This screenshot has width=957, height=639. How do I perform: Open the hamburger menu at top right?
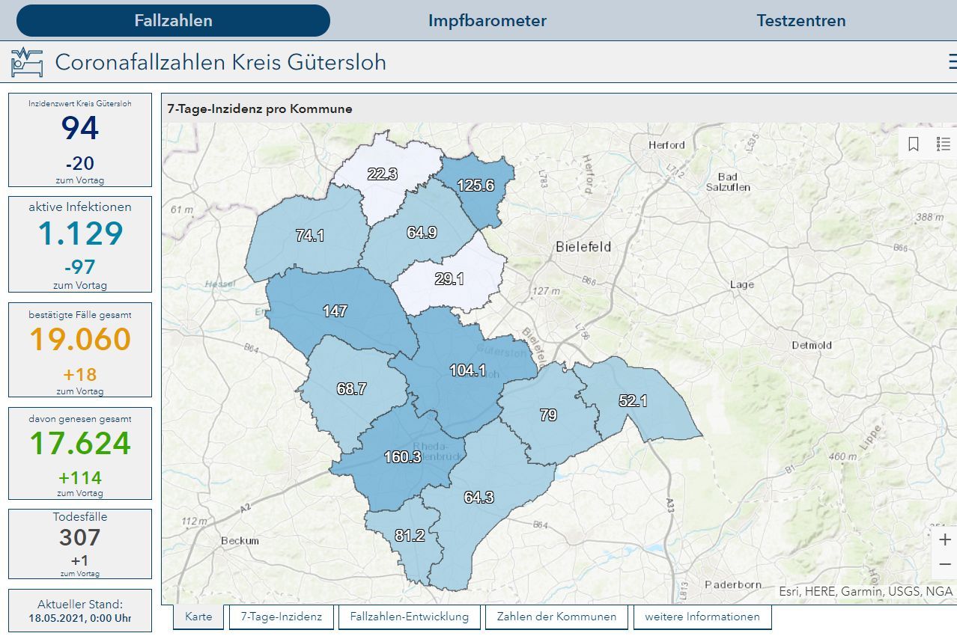[x=950, y=63]
